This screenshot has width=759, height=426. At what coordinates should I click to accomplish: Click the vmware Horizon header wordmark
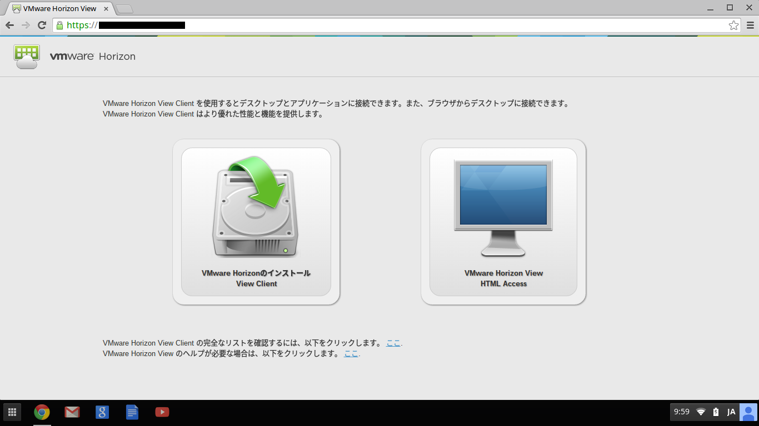93,57
